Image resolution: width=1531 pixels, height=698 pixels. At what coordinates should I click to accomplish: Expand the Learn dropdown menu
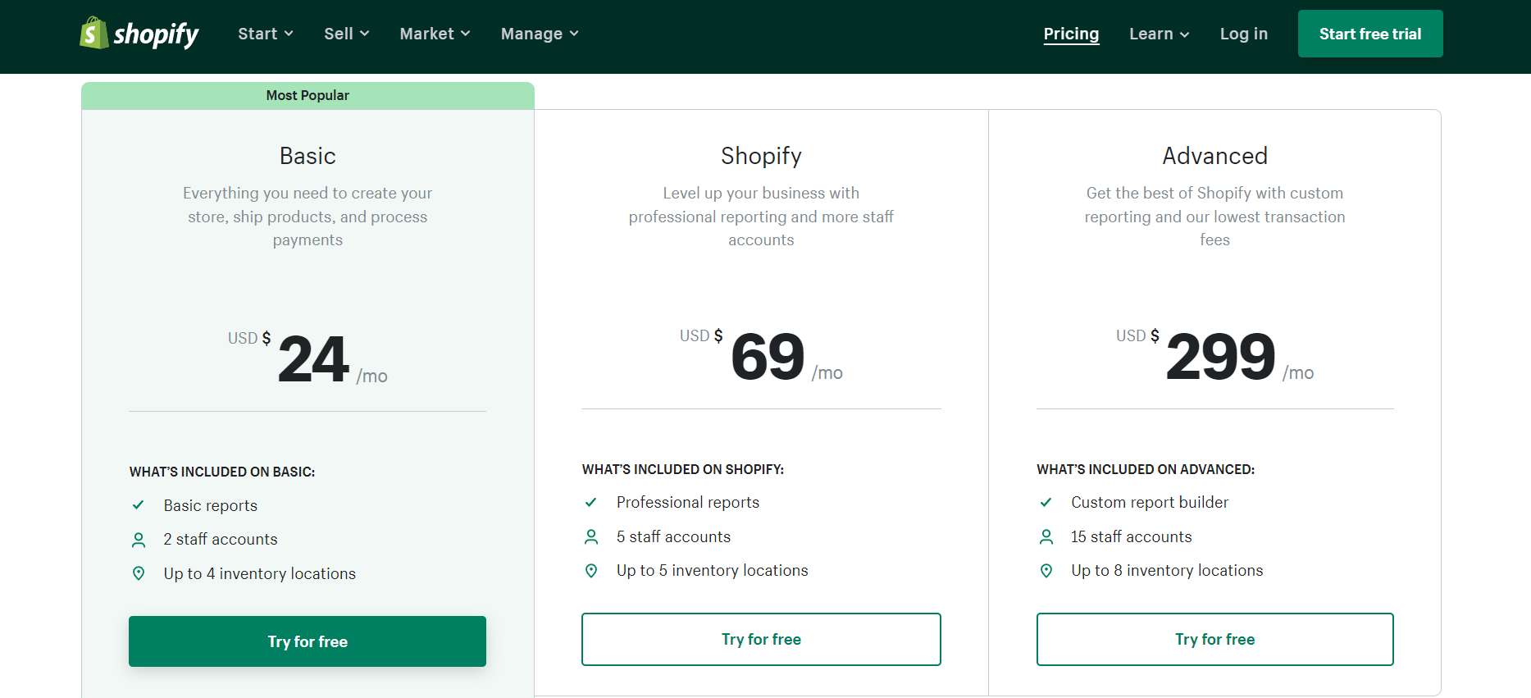[1160, 34]
